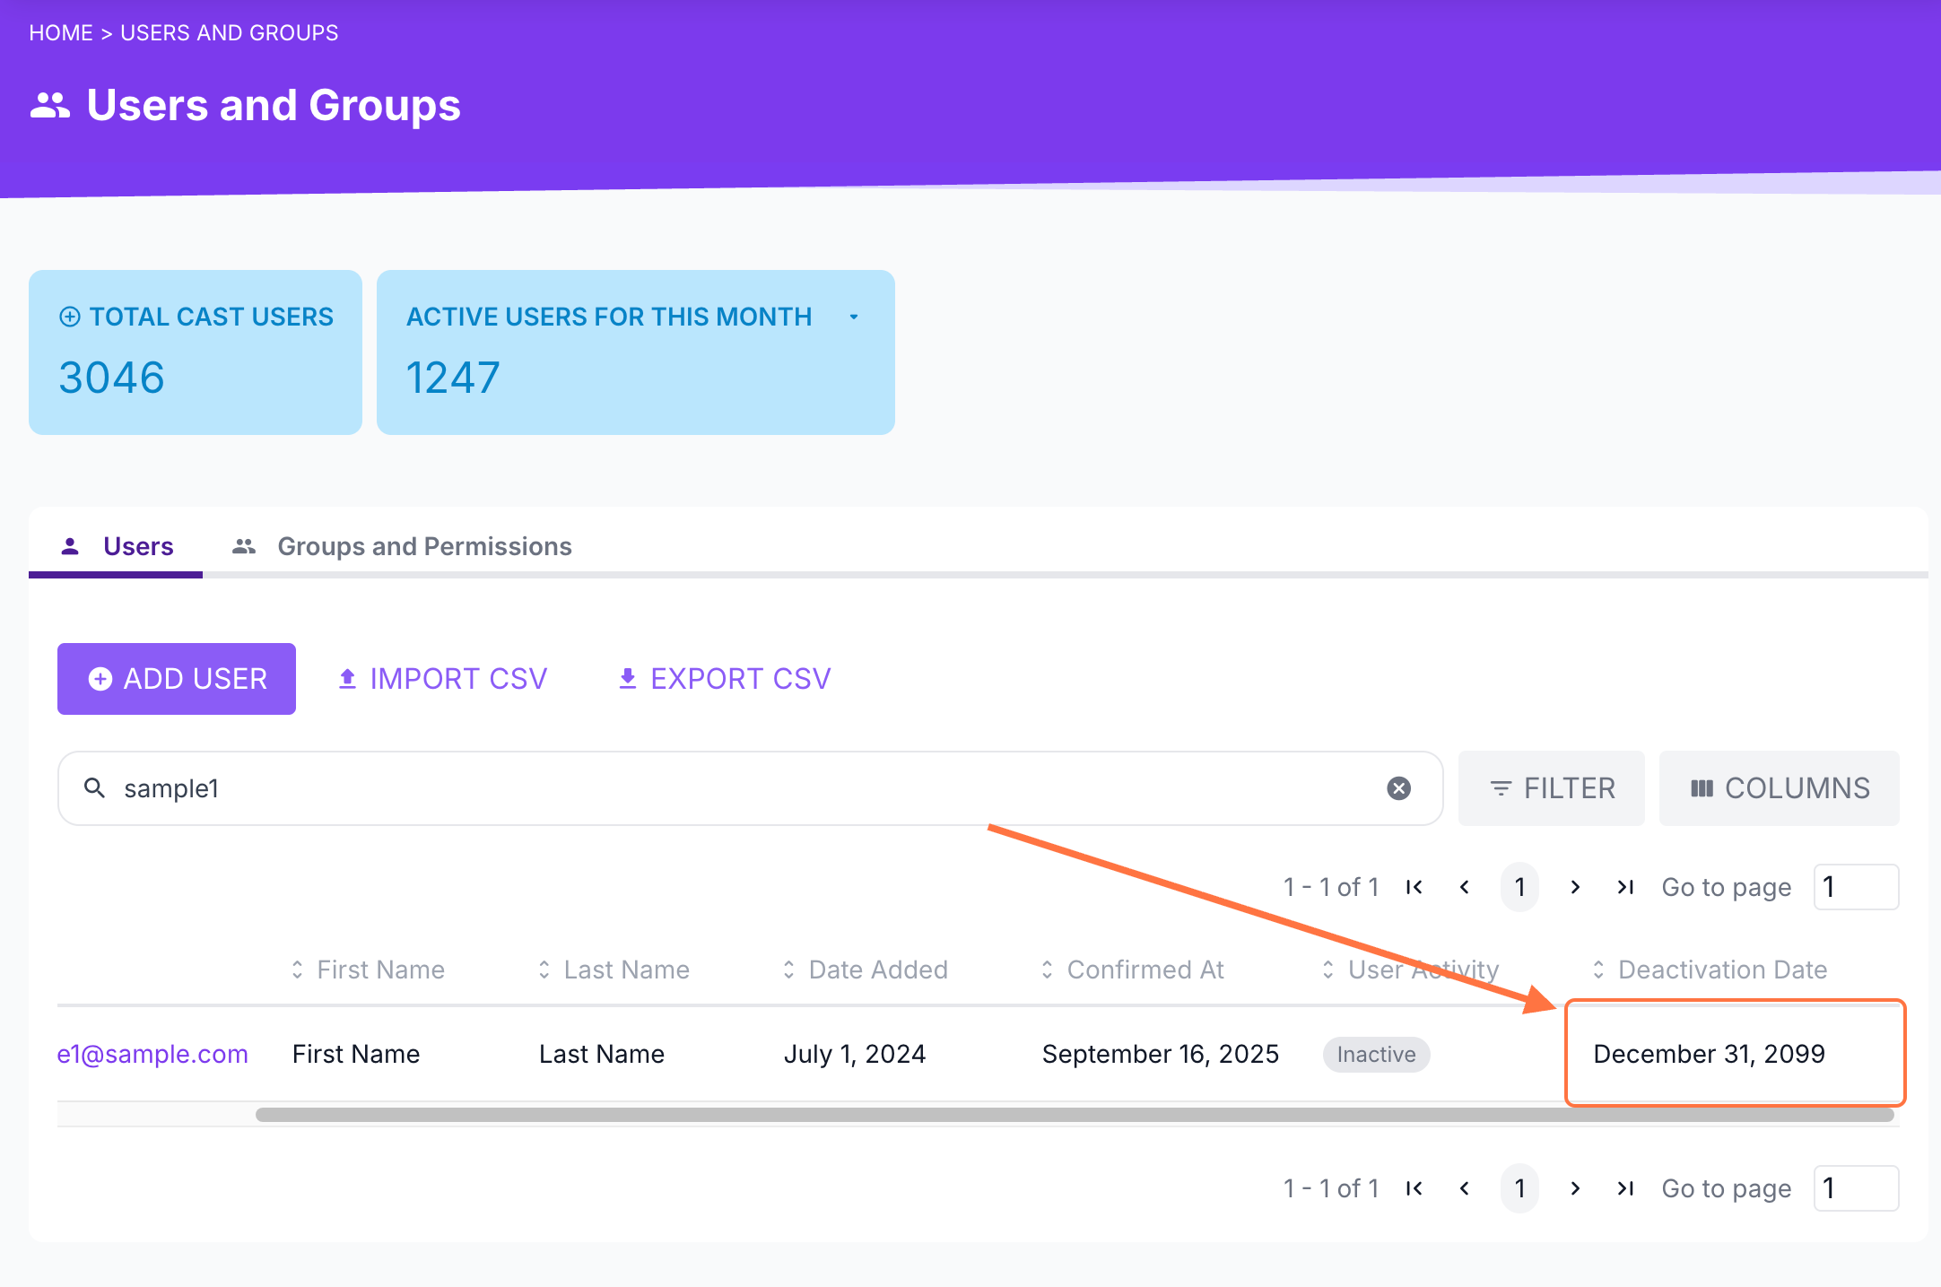
Task: Focus the top Go to page input
Action: 1856,887
